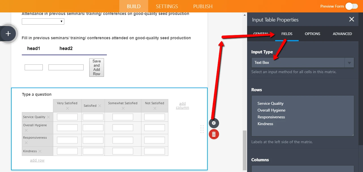Click the add row link

(37, 160)
